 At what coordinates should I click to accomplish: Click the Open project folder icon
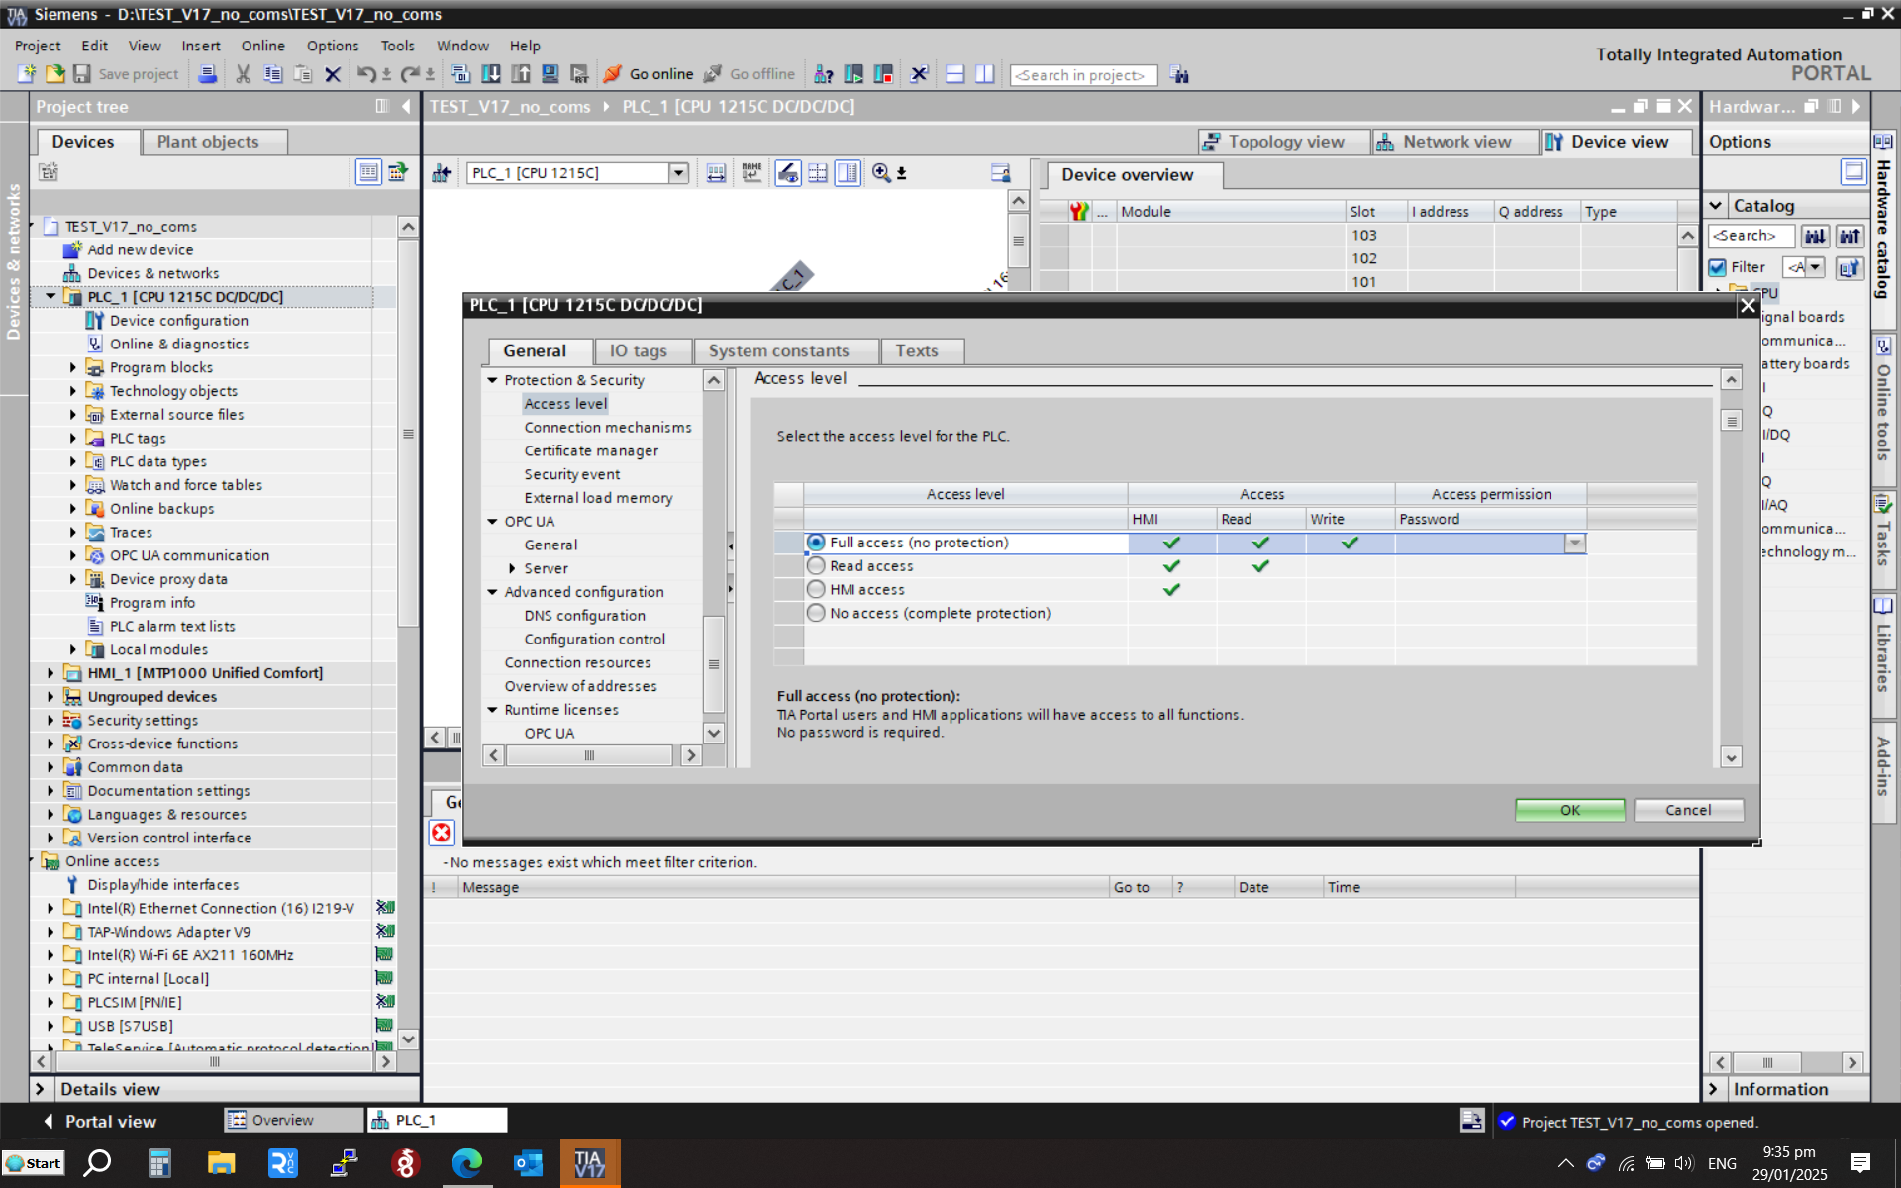pos(55,74)
